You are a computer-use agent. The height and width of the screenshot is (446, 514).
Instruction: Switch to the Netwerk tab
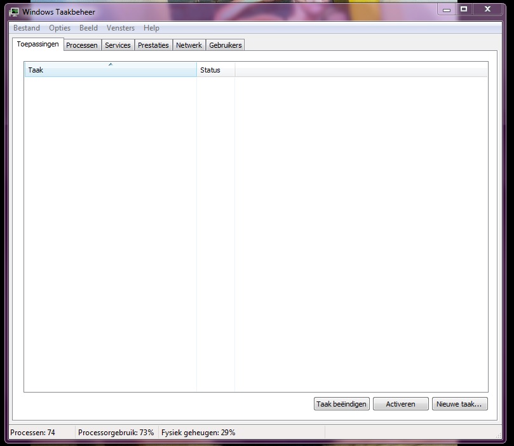click(189, 45)
